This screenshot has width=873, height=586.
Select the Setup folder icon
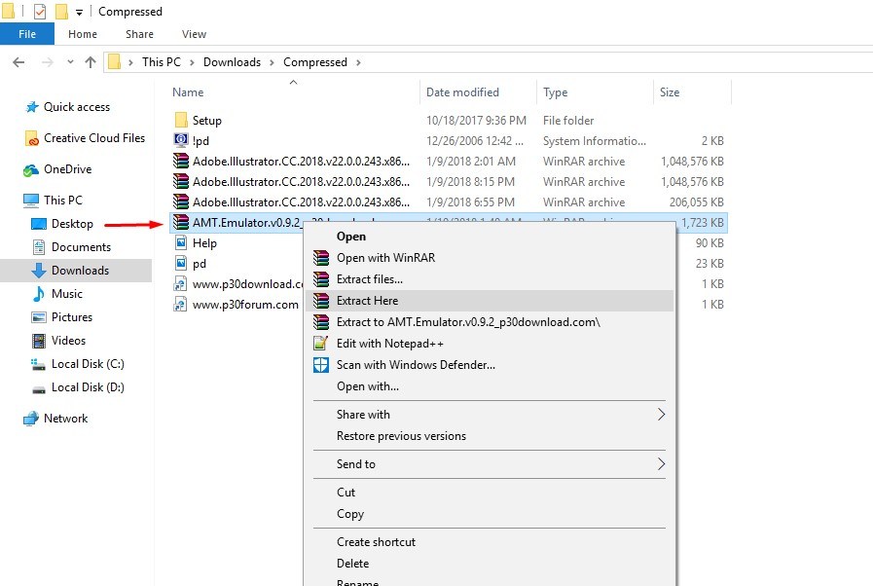pos(181,121)
